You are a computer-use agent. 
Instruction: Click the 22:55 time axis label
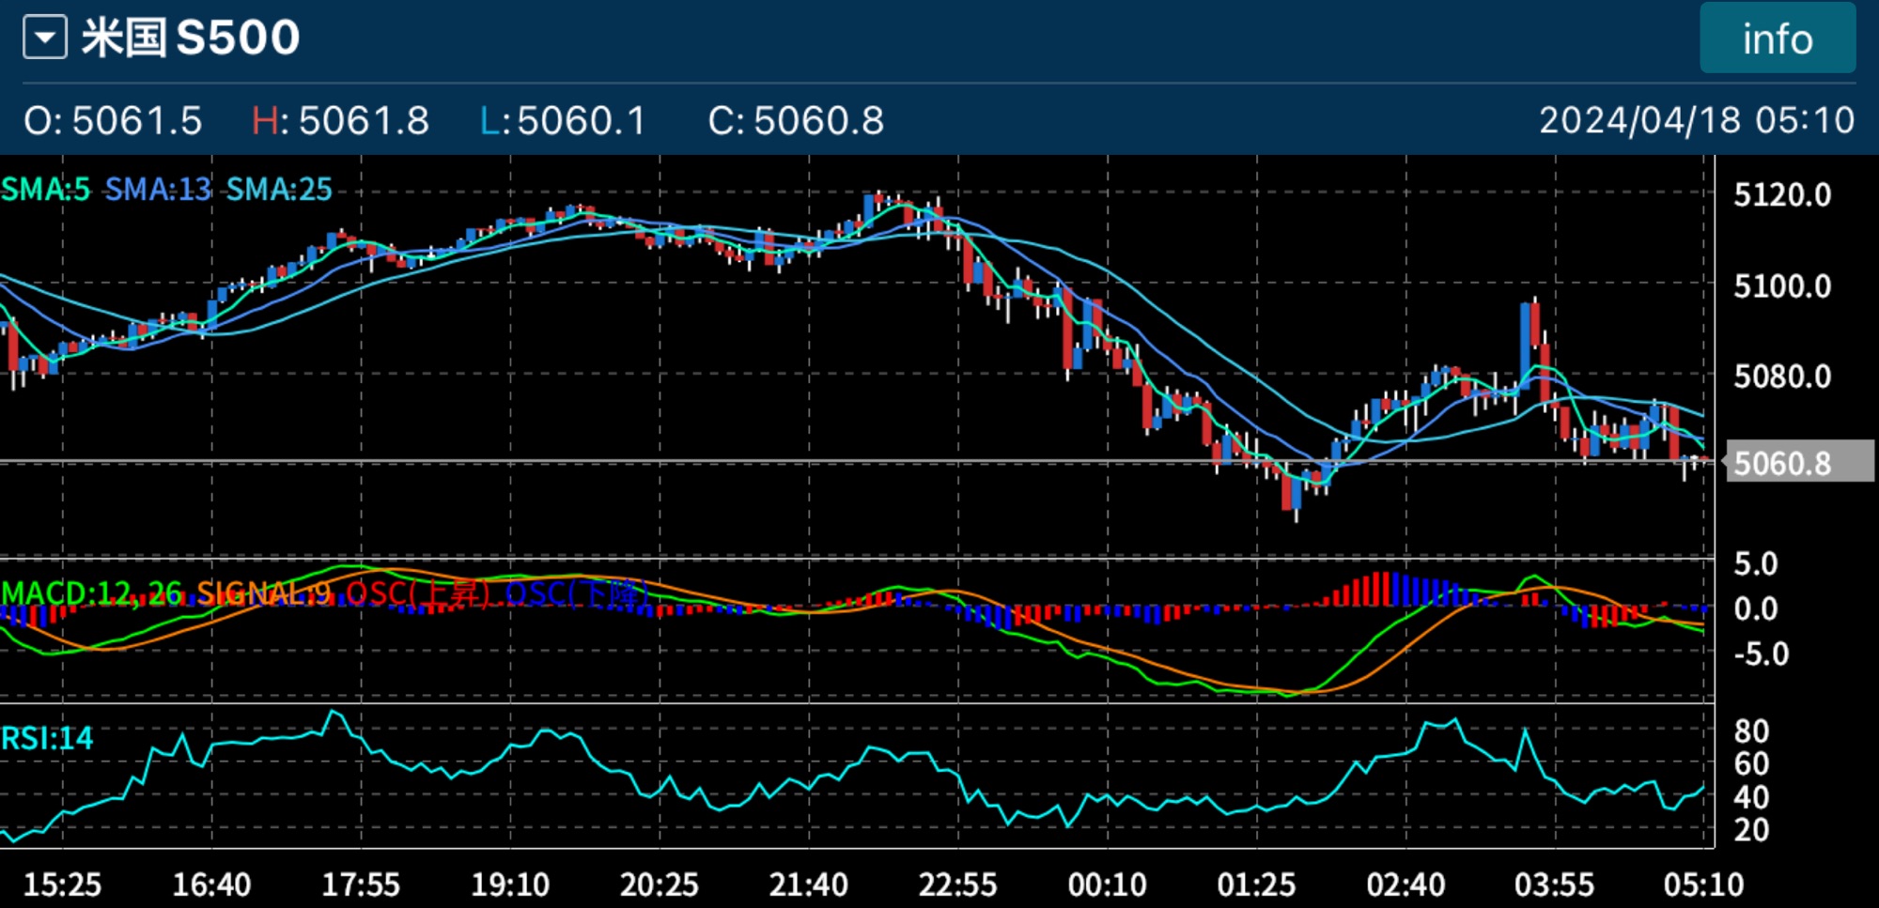956,885
